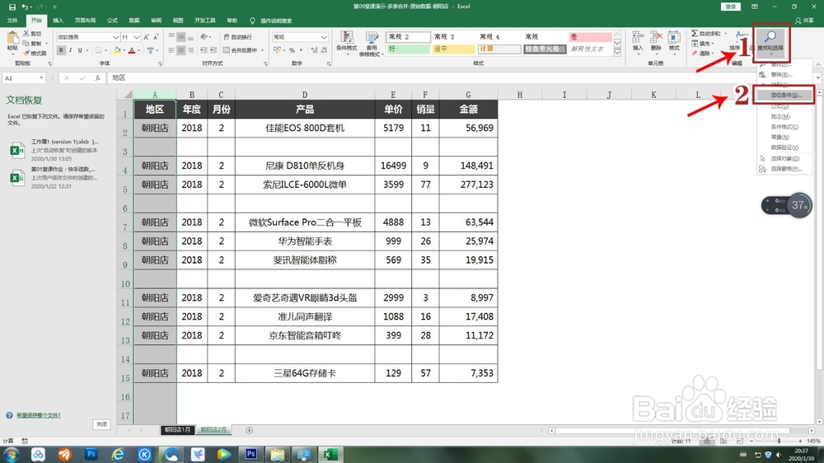Click the Increase Font Size icon
Screen dimensions: 824x463
tap(147, 37)
